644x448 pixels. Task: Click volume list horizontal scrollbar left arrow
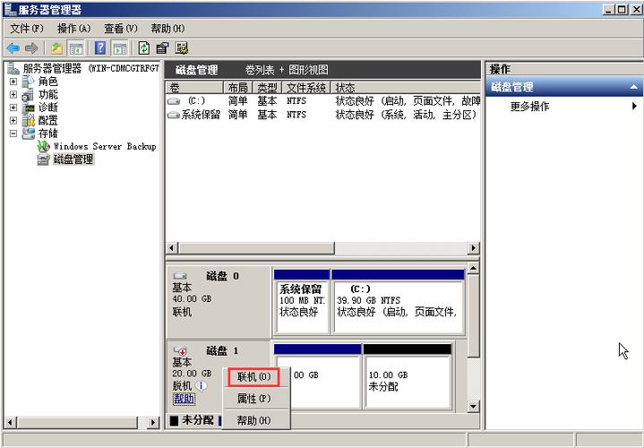tap(172, 248)
